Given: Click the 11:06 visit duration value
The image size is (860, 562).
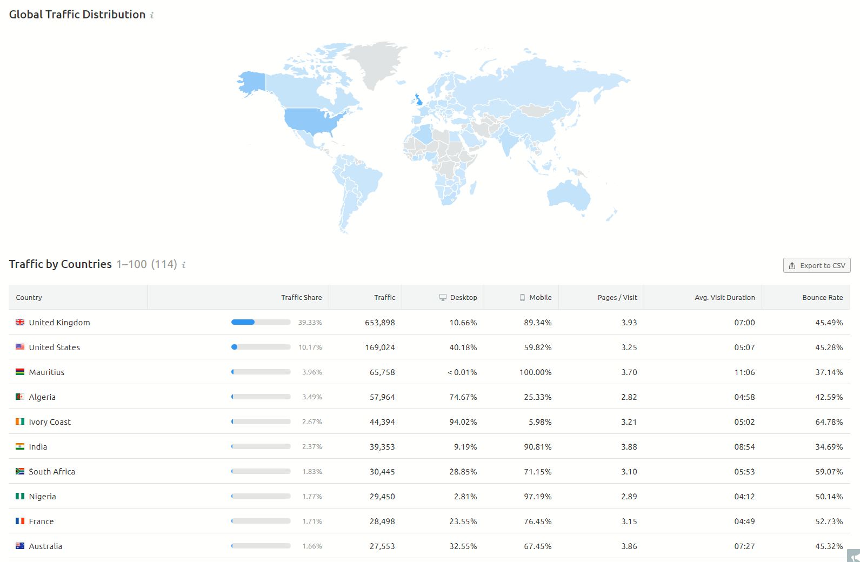Looking at the screenshot, I should (x=744, y=372).
